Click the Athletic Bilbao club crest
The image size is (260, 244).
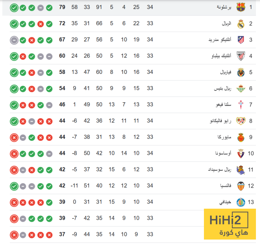(x=240, y=56)
